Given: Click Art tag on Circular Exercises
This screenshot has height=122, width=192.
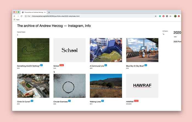Looking at the screenshot, I should (69, 101).
